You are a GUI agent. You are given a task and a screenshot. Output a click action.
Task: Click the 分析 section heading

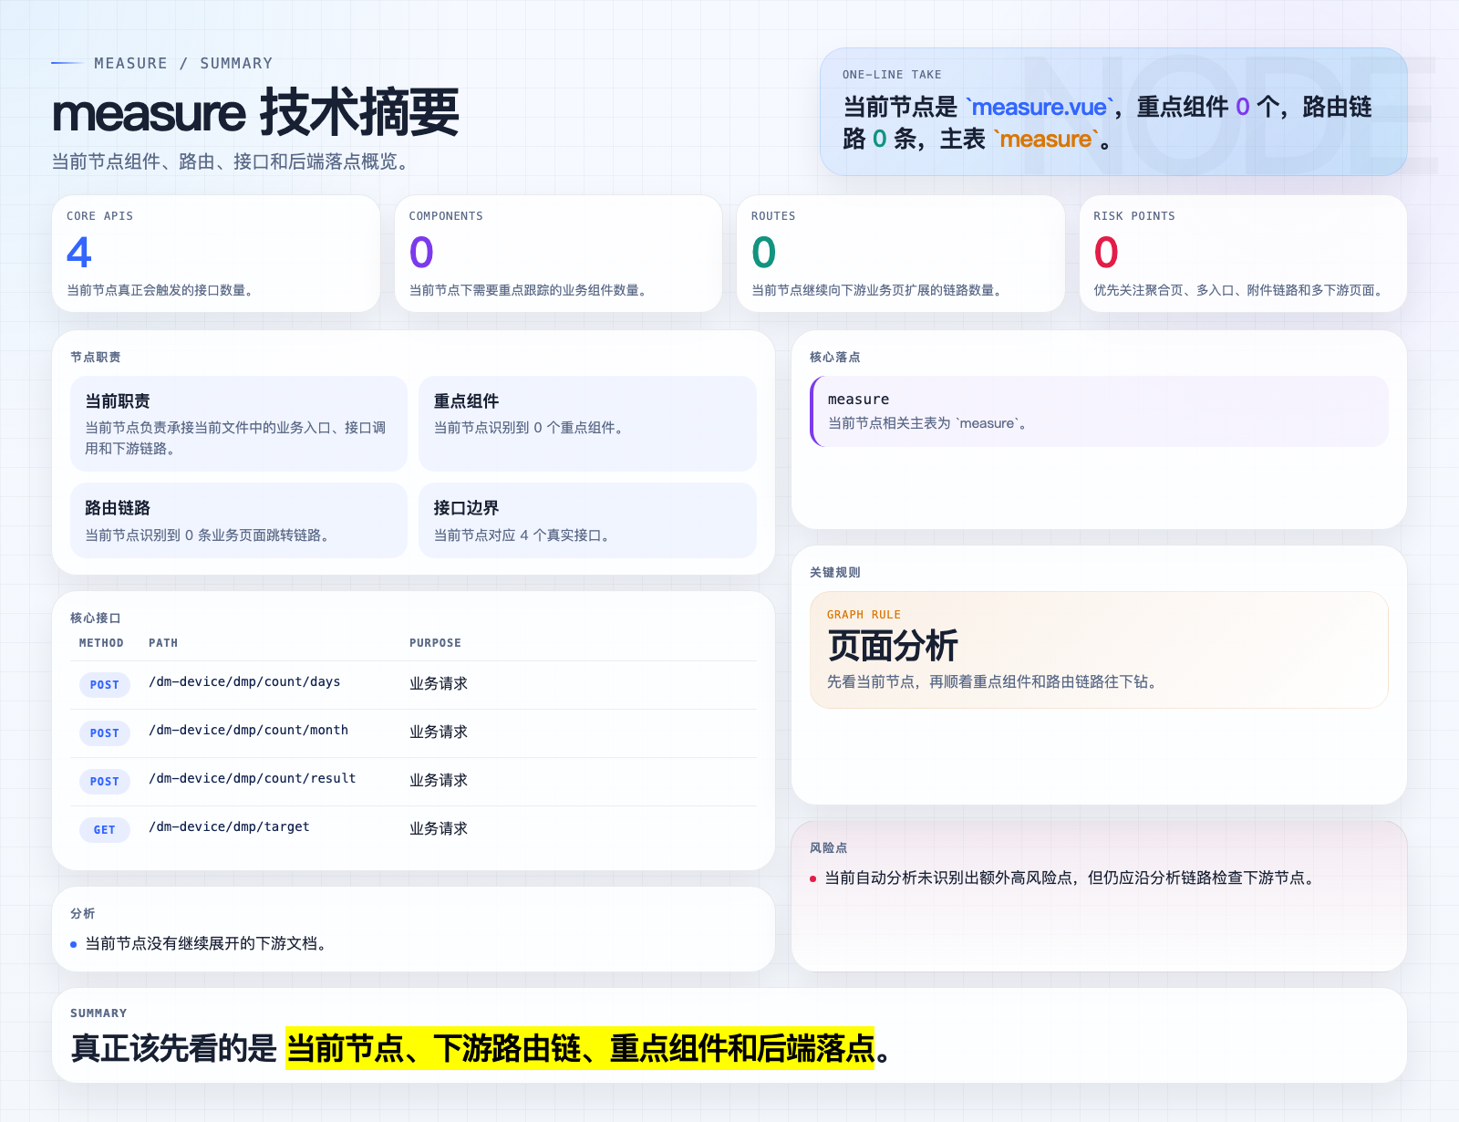[x=83, y=913]
